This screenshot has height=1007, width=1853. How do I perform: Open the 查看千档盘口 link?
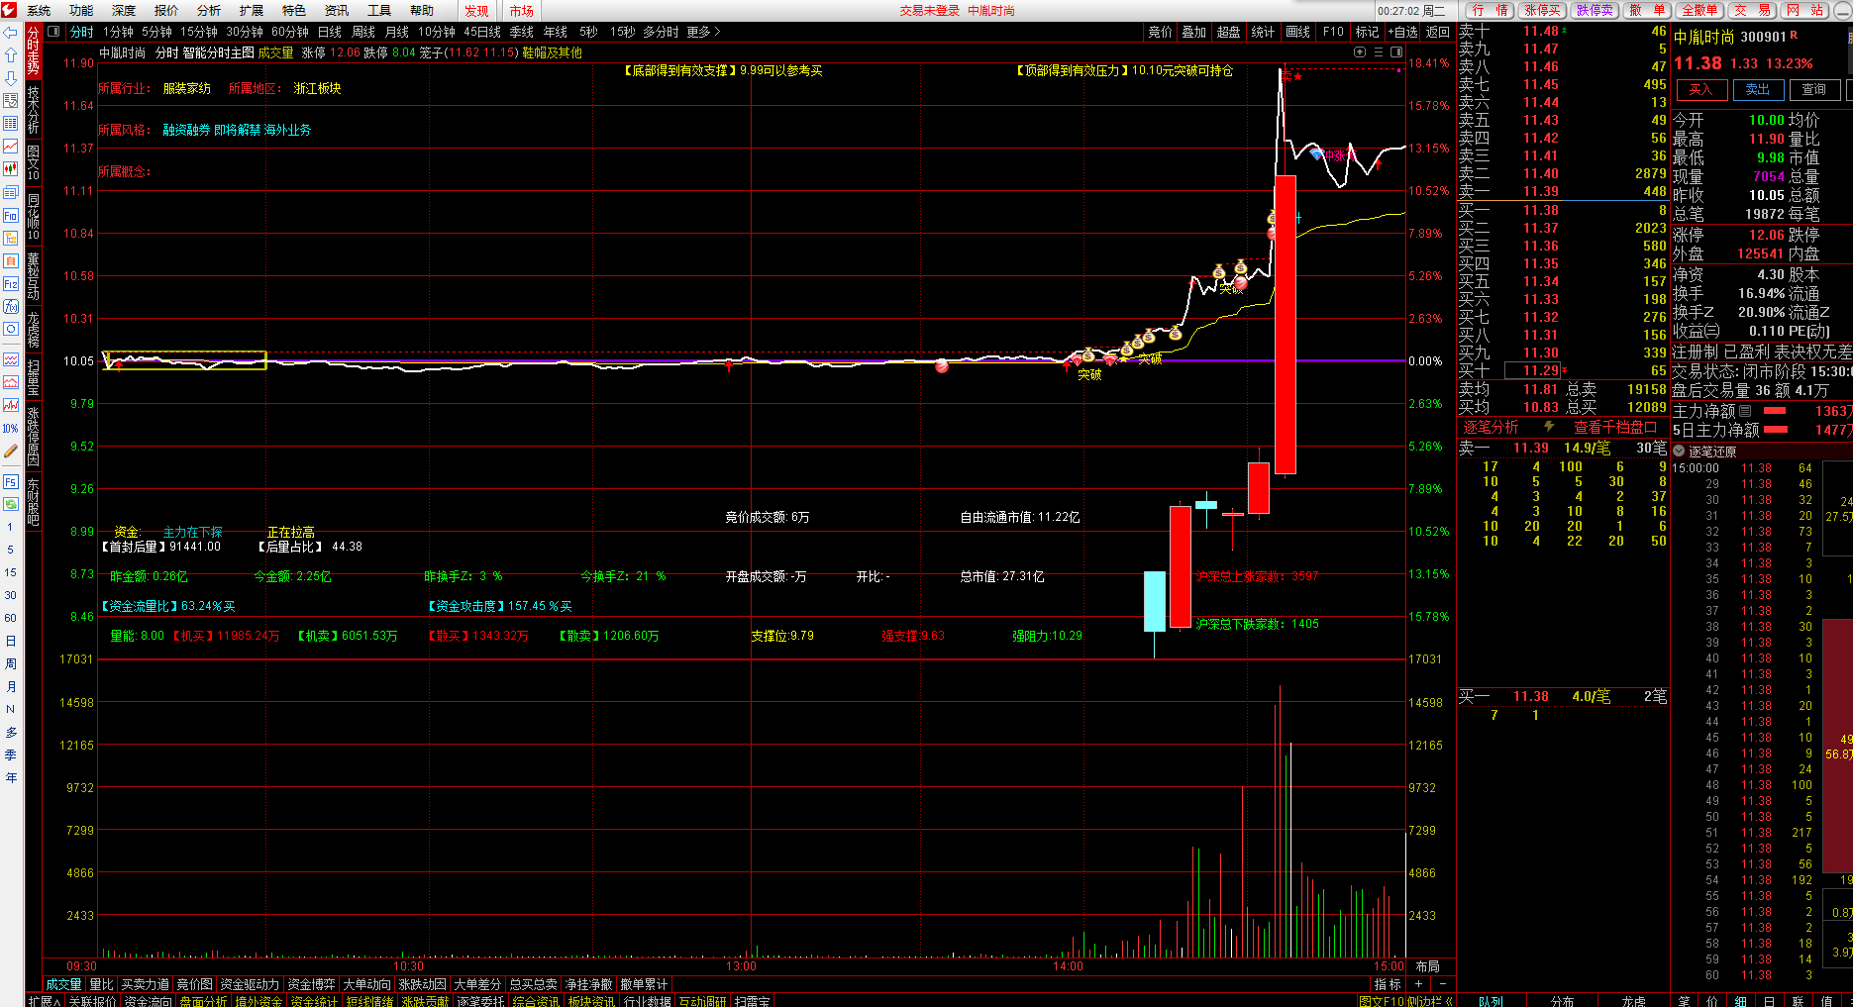pyautogui.click(x=1614, y=427)
